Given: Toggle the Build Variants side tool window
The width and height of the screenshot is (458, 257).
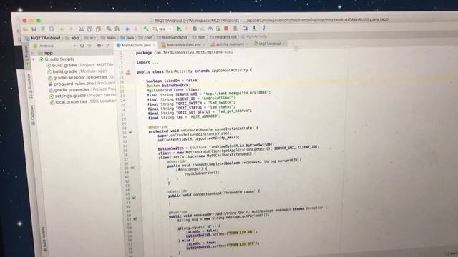Looking at the screenshot, I should pos(44,240).
